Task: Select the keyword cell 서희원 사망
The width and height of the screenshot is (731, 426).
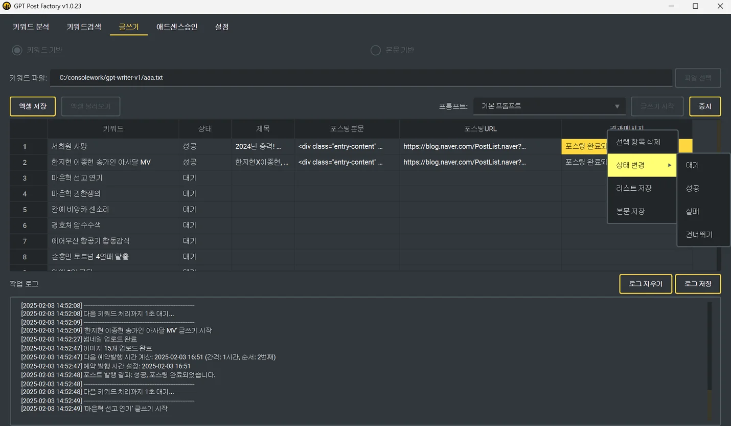Action: 113,146
